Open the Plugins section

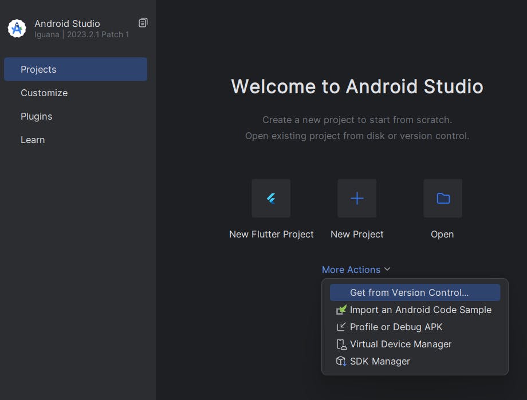pos(37,116)
